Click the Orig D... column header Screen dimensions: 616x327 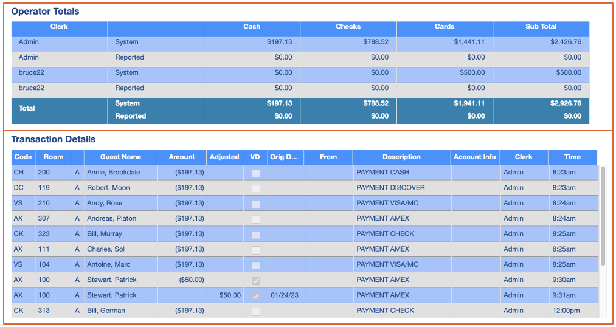[286, 157]
